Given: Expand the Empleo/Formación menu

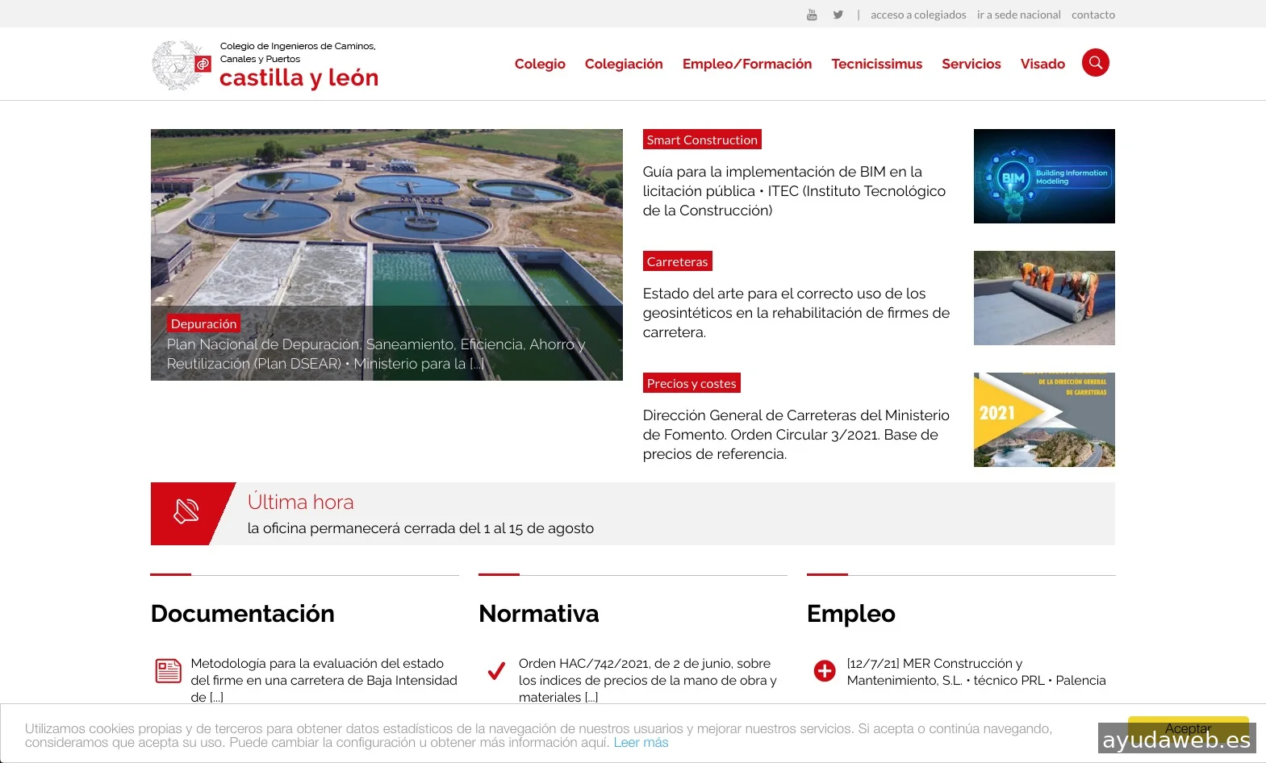Looking at the screenshot, I should 746,64.
